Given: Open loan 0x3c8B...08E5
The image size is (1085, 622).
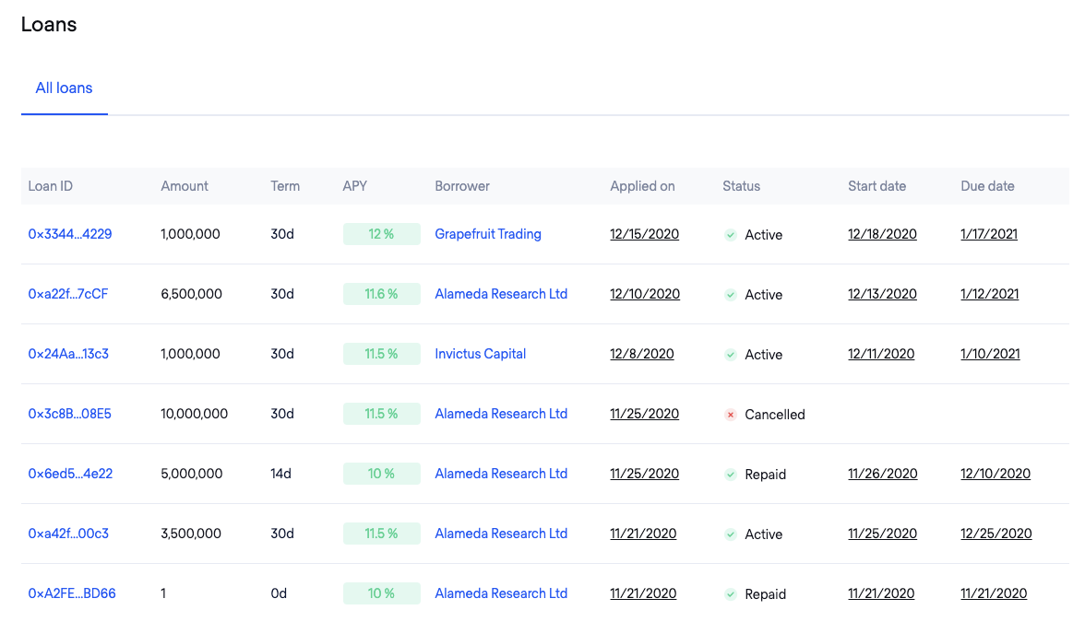Looking at the screenshot, I should 69,414.
